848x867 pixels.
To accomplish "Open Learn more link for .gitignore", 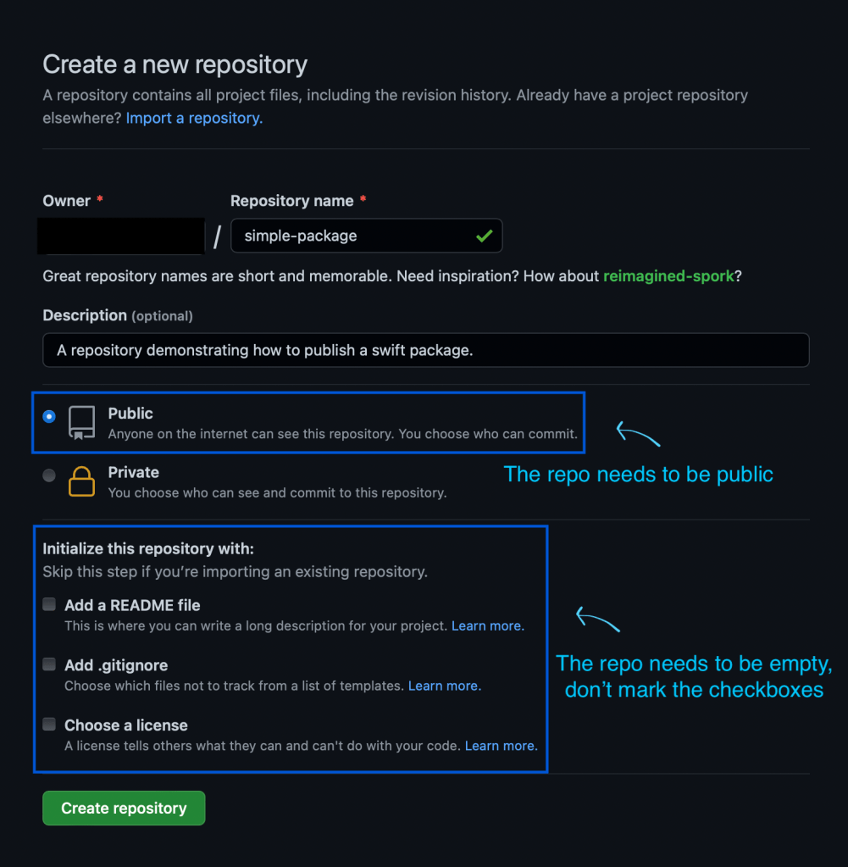I will click(x=444, y=686).
